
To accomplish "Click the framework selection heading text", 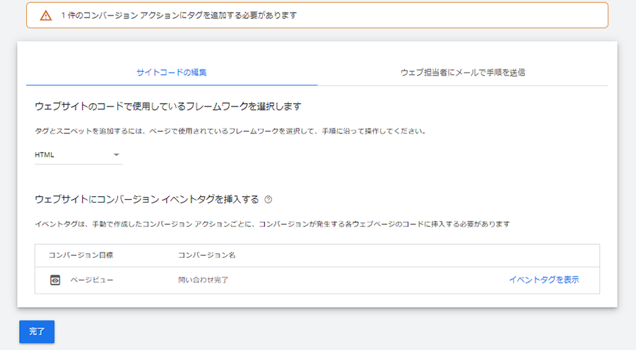I will click(x=168, y=107).
